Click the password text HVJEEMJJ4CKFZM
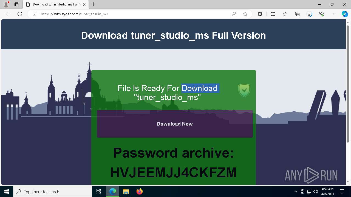Screen dimensions: 351x197 click(x=173, y=173)
